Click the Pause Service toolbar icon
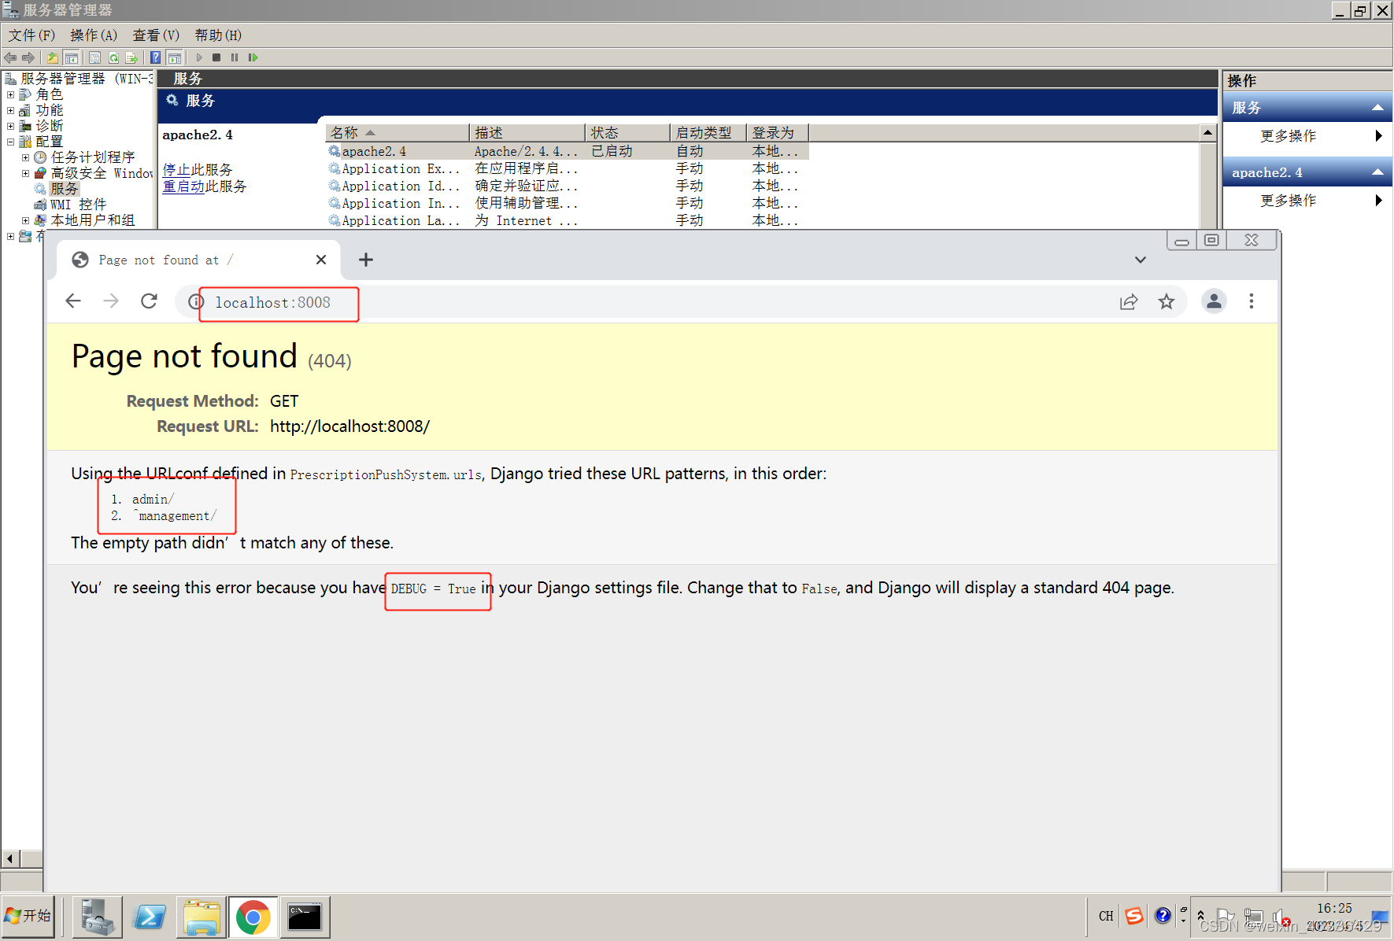Viewport: 1394px width, 941px height. 235,57
